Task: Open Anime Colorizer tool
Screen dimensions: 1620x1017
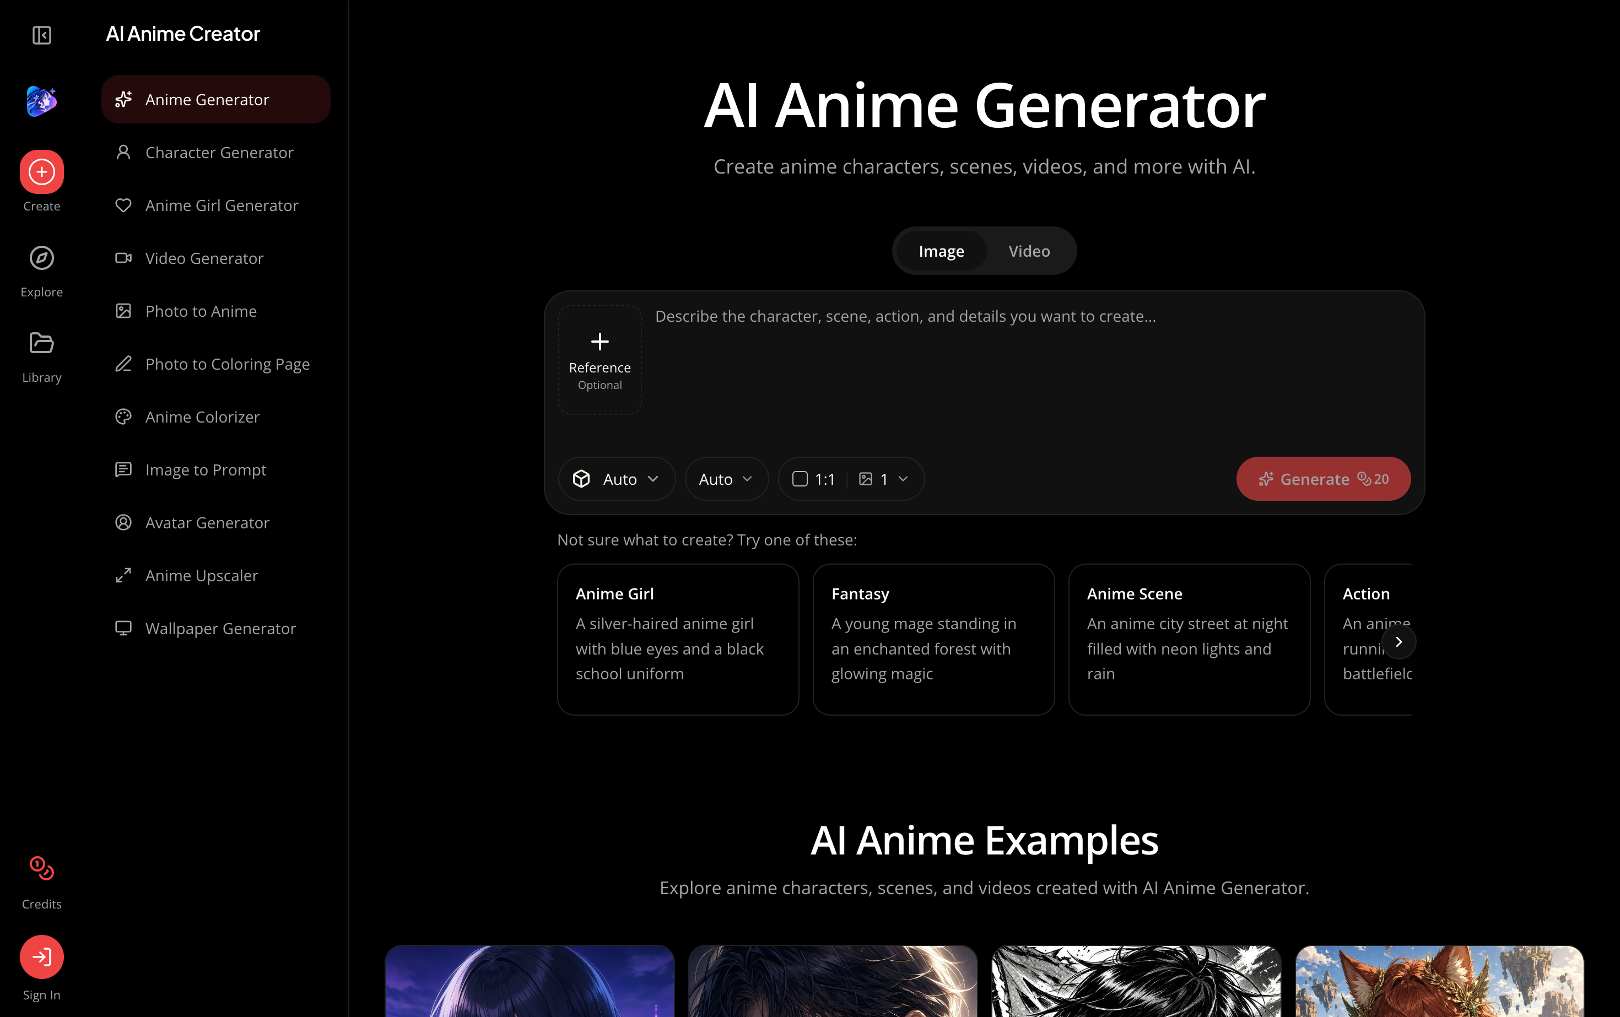Action: click(216, 417)
